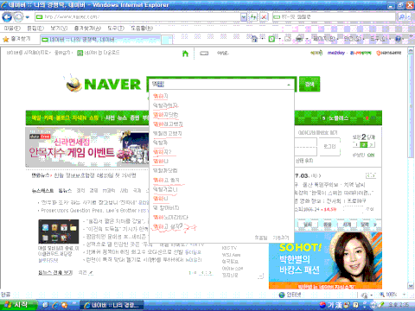Toggle the IP security ON switch

tap(371, 155)
